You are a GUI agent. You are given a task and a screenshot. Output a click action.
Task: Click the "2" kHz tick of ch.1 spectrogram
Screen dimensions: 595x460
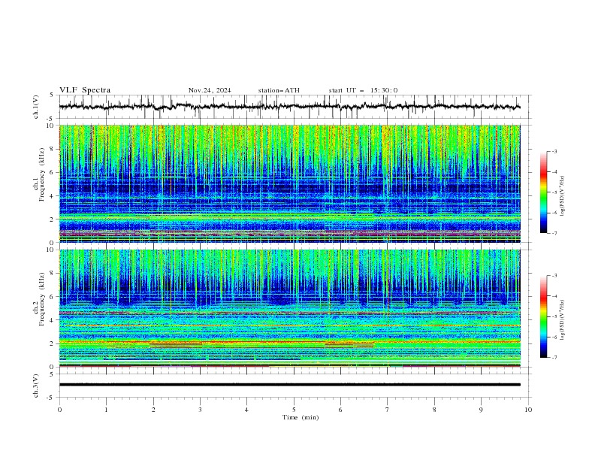53,219
